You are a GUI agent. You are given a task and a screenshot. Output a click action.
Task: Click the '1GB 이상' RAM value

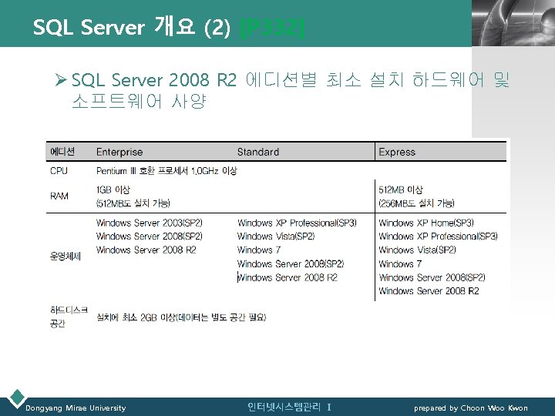[x=113, y=190]
